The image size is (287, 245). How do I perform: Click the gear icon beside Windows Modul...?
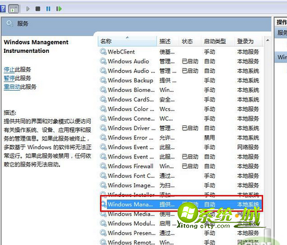point(103,223)
